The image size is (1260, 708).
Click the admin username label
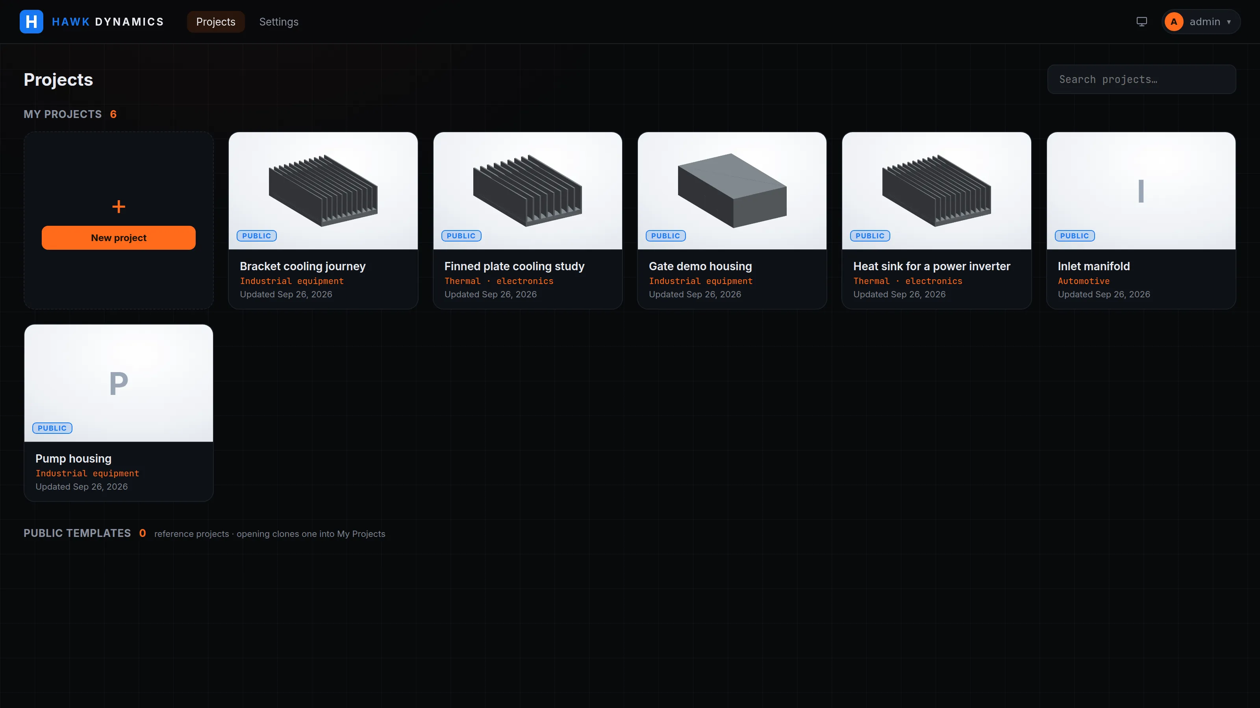pyautogui.click(x=1205, y=22)
